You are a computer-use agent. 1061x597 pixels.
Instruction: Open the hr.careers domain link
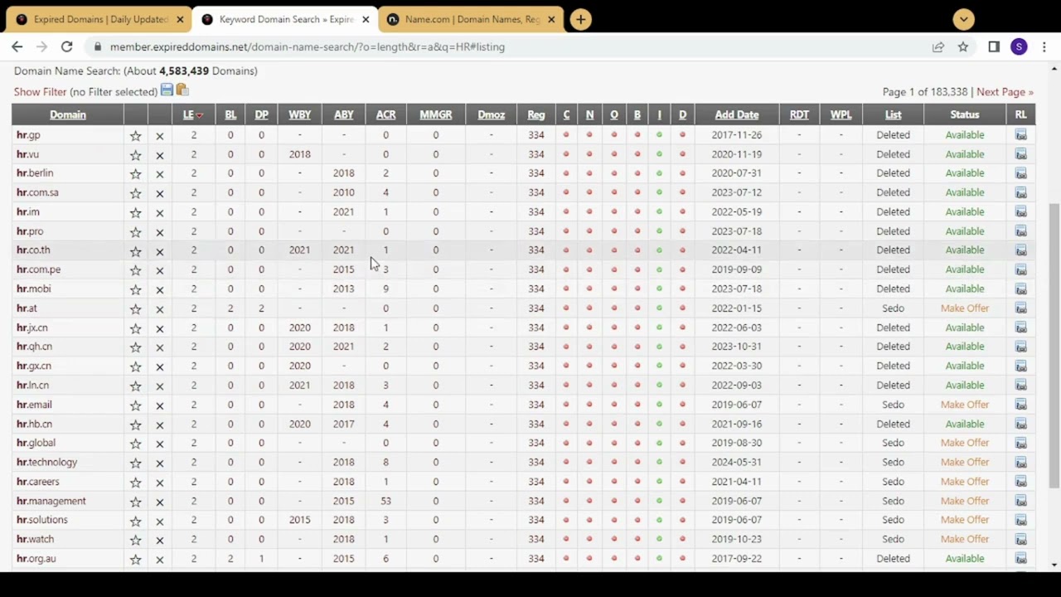coord(38,482)
